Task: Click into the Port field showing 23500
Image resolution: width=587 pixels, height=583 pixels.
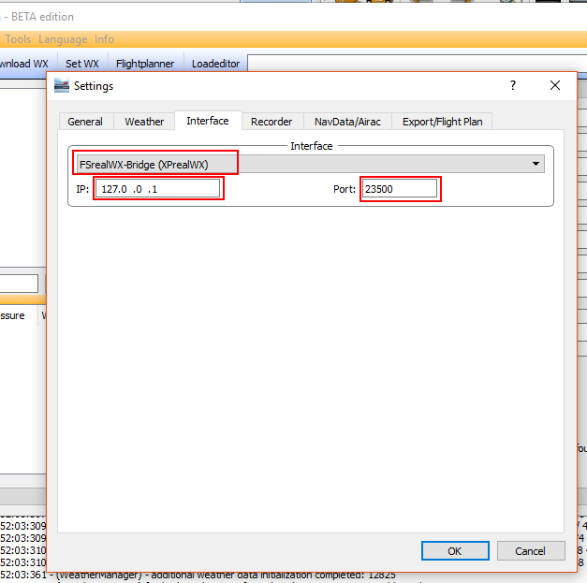Action: coord(400,189)
